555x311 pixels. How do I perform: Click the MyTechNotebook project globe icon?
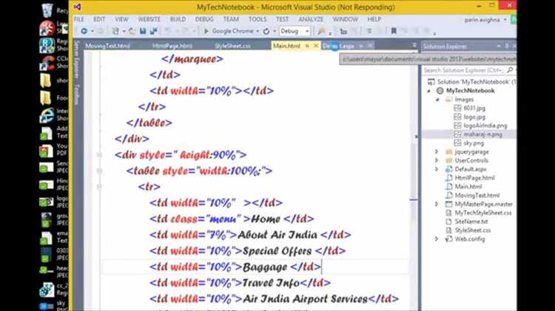440,90
